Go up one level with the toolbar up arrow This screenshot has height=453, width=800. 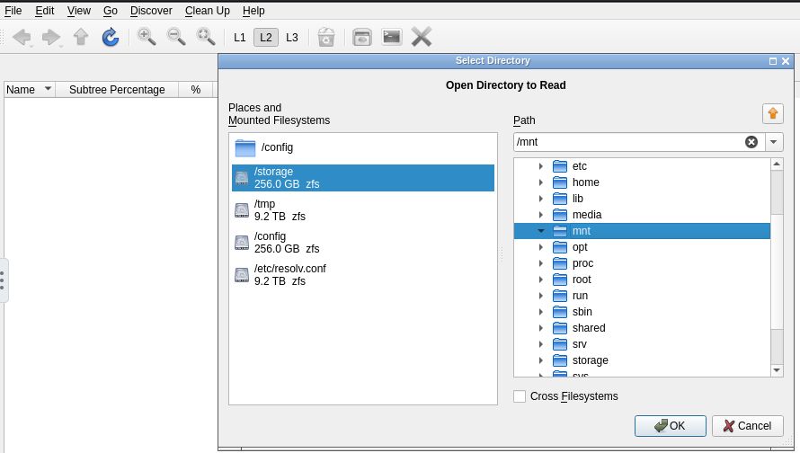tap(81, 37)
